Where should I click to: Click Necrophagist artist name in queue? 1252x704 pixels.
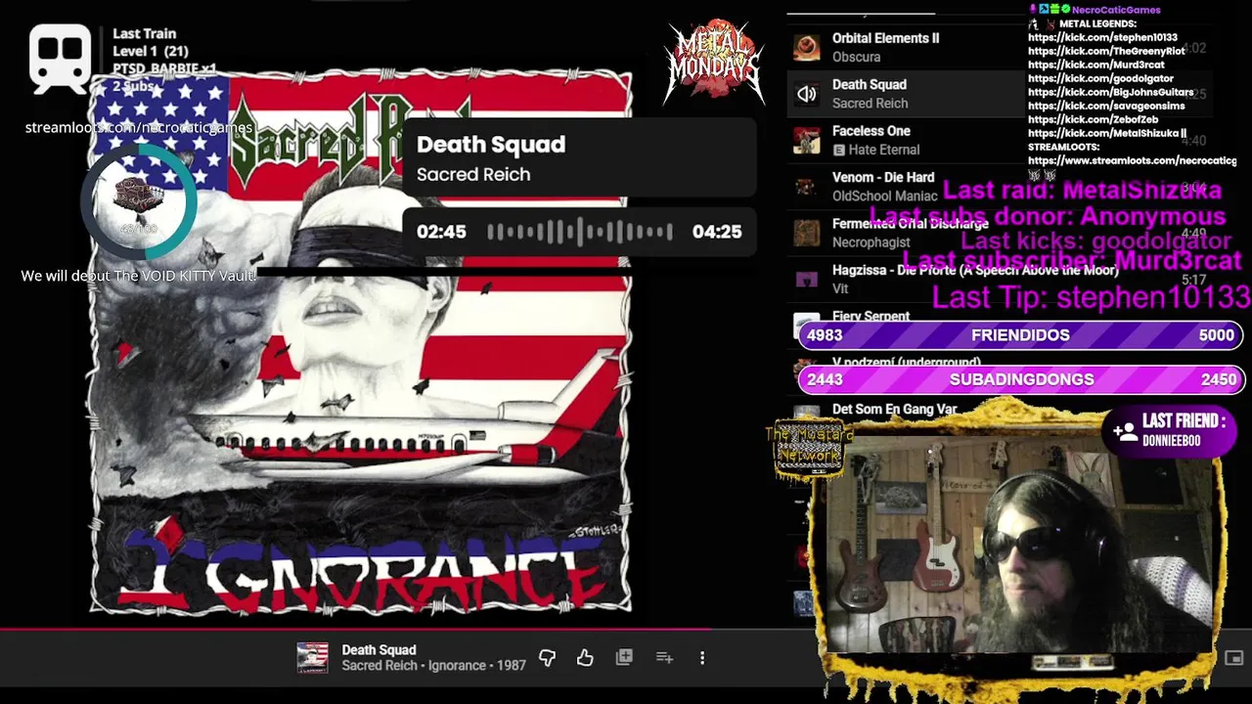click(x=872, y=242)
